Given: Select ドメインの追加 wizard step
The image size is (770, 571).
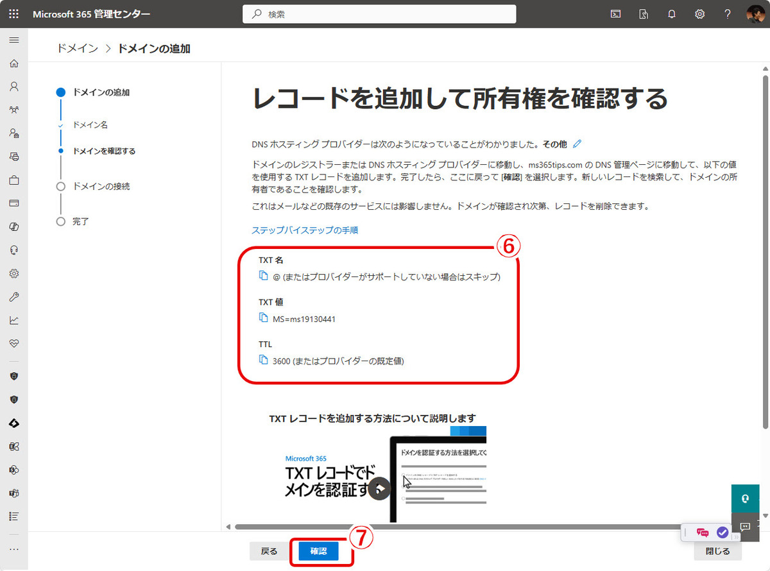Looking at the screenshot, I should pyautogui.click(x=101, y=92).
